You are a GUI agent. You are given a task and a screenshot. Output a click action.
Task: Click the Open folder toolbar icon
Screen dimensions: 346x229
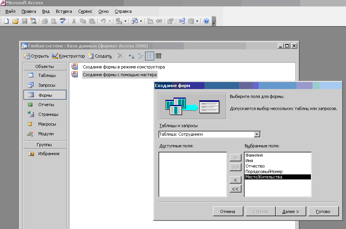(x=16, y=21)
